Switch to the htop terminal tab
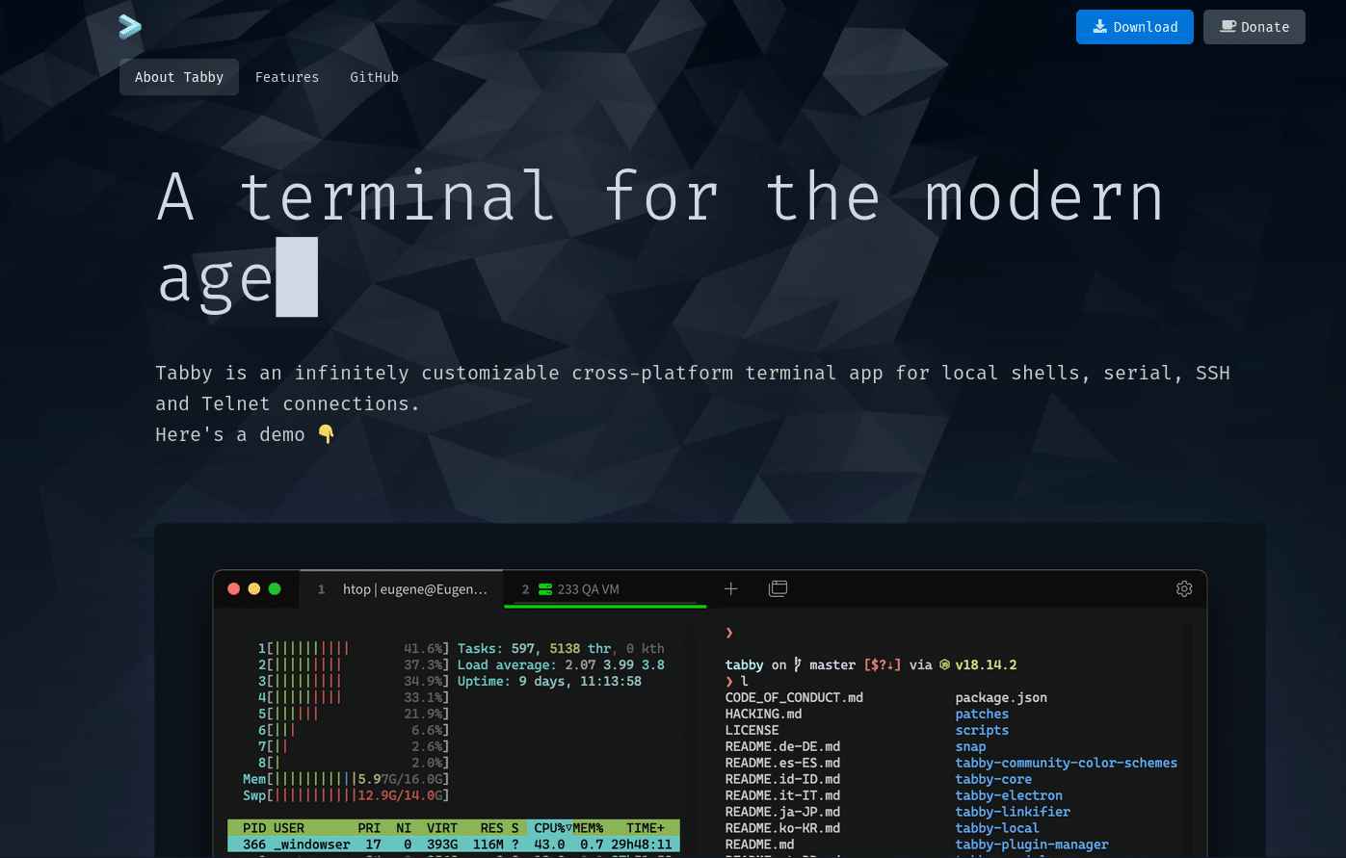This screenshot has height=858, width=1346. [403, 588]
